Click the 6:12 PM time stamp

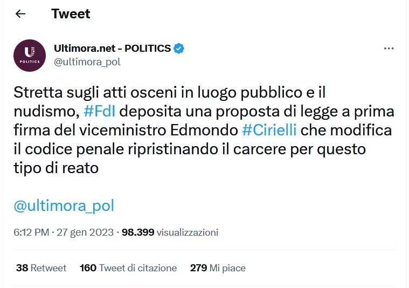pos(31,232)
